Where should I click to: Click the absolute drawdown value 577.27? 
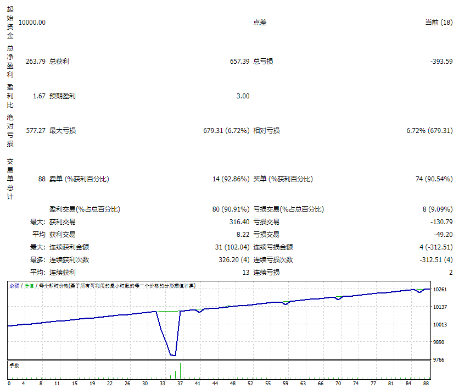point(36,130)
